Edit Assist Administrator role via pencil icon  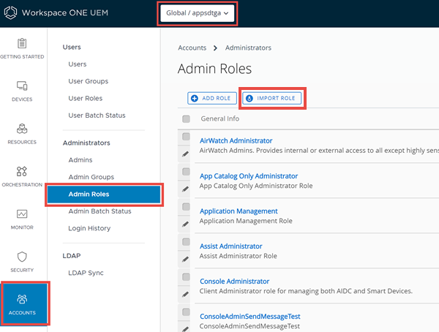point(185,259)
